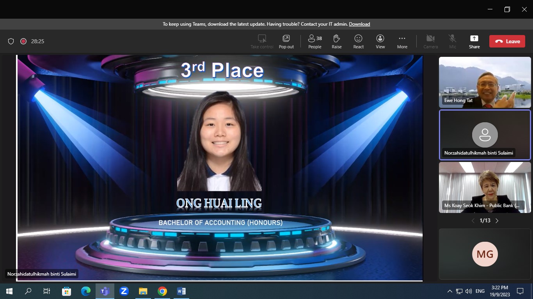Open the People participants panel

[314, 42]
